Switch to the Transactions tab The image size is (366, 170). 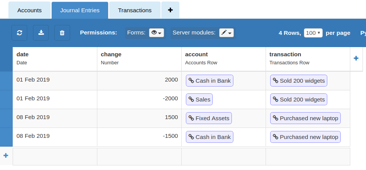(135, 10)
